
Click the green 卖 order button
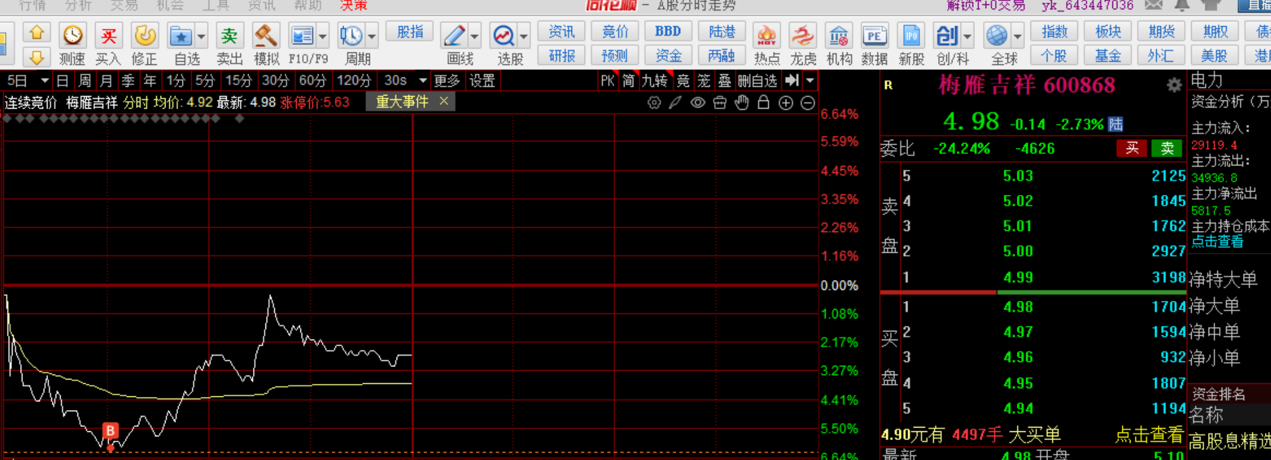1167,149
